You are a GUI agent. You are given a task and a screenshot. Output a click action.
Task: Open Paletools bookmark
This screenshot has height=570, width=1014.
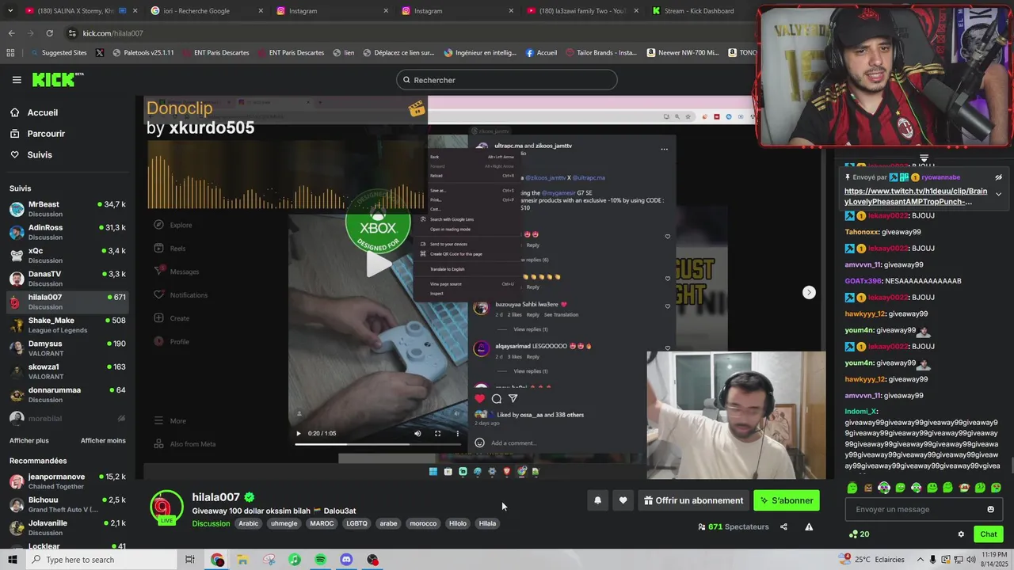pos(143,53)
